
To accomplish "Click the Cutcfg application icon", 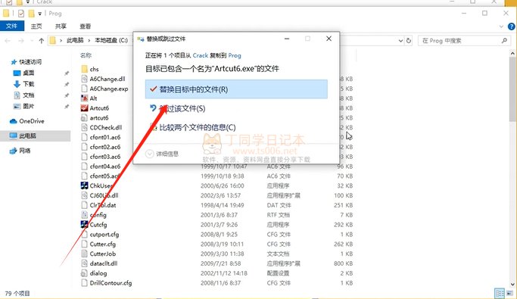I will tap(85, 225).
